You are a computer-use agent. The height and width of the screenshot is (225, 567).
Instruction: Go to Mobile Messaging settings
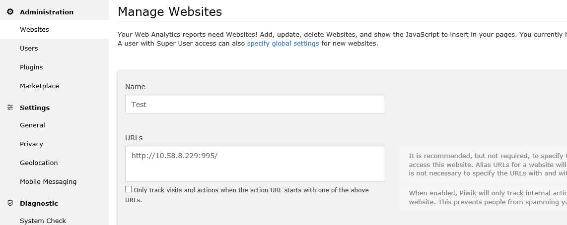click(x=48, y=182)
